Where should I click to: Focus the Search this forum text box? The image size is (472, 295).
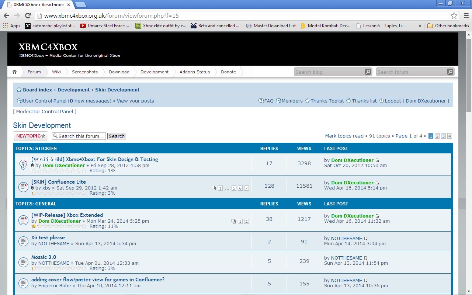point(79,136)
